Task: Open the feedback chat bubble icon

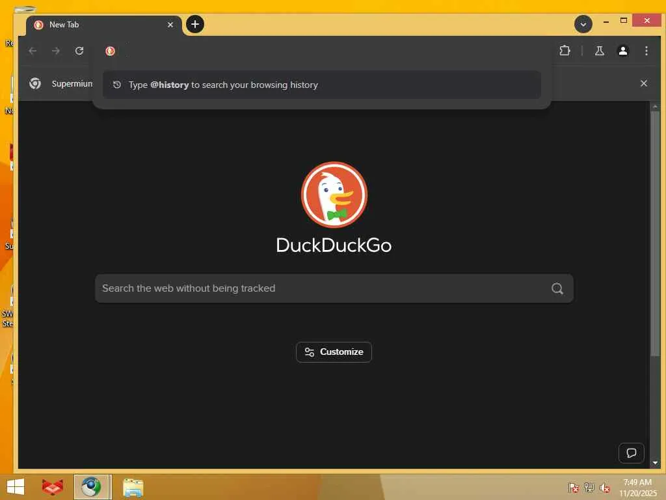Action: coord(631,453)
